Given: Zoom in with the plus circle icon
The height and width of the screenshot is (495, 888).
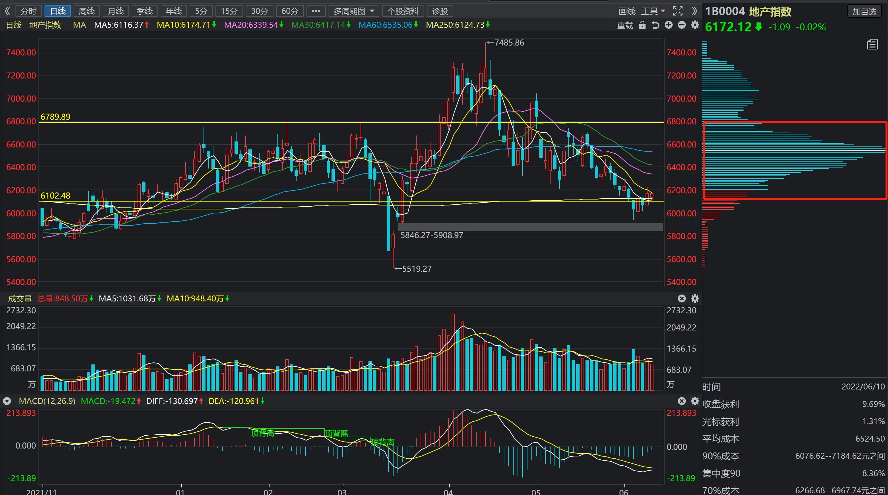Looking at the screenshot, I should tap(668, 25).
